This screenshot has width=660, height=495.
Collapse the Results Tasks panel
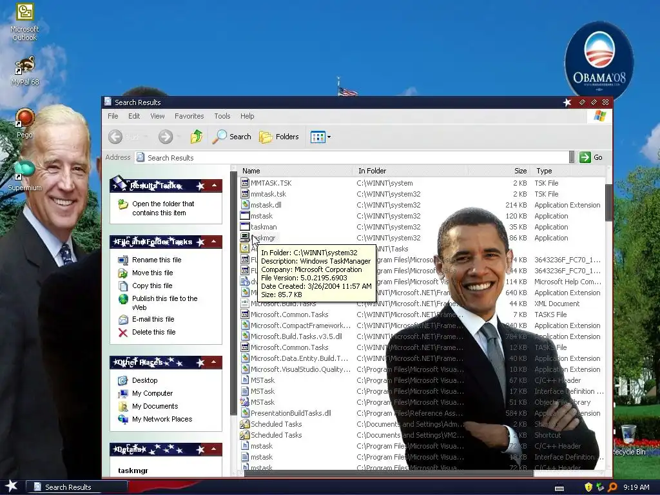coord(214,186)
